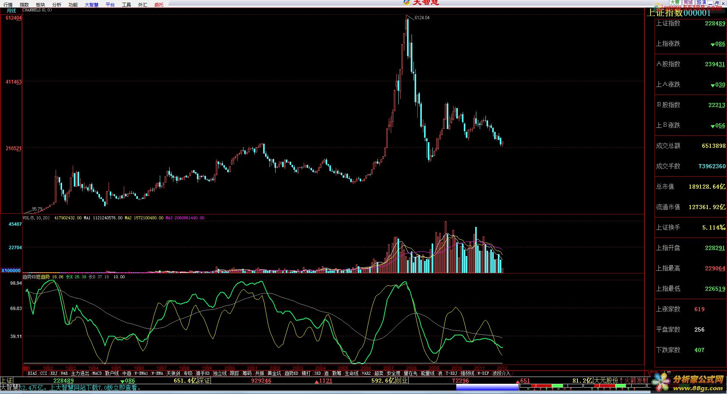Click the 深证 status bar label
Image resolution: width=727 pixels, height=394 pixels.
(204, 381)
